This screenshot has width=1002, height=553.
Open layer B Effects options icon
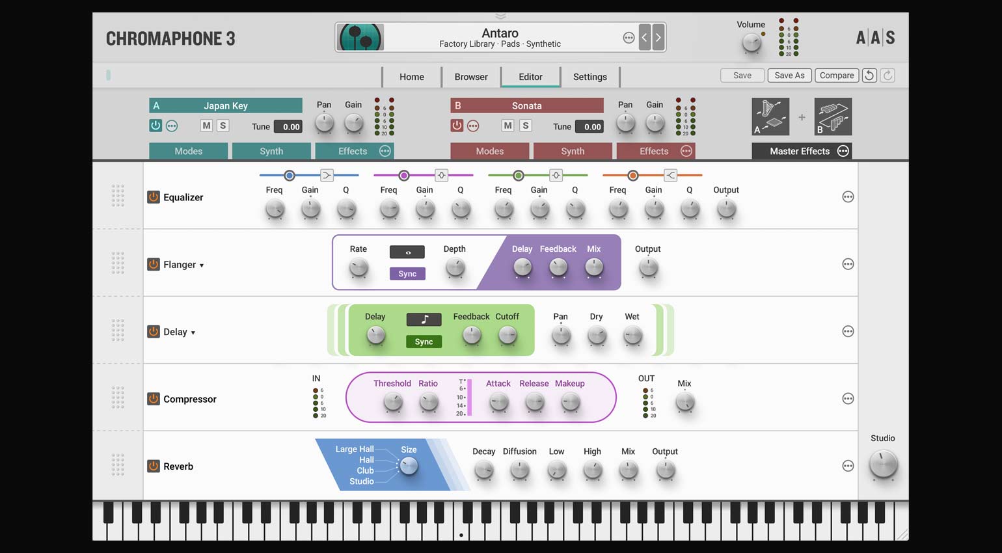[x=686, y=151]
